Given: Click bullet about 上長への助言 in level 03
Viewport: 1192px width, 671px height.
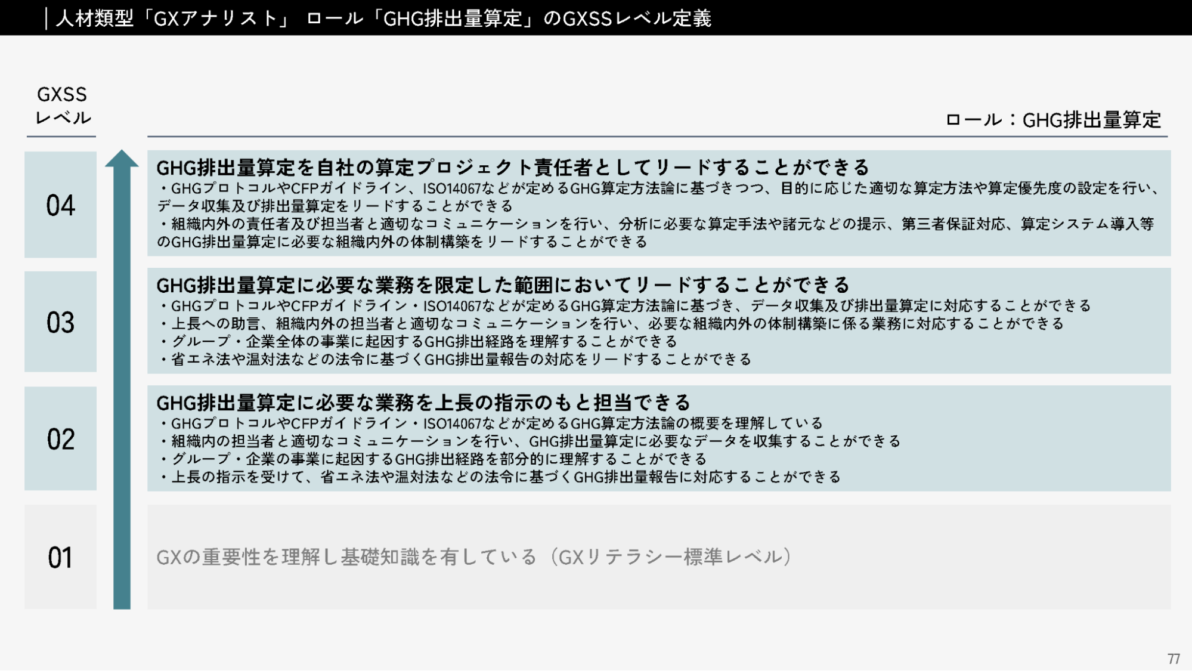Looking at the screenshot, I should pyautogui.click(x=611, y=324).
